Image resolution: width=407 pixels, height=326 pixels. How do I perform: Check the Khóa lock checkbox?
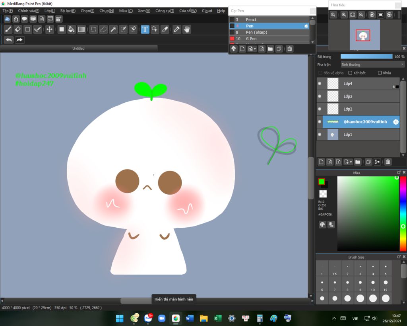pos(380,73)
